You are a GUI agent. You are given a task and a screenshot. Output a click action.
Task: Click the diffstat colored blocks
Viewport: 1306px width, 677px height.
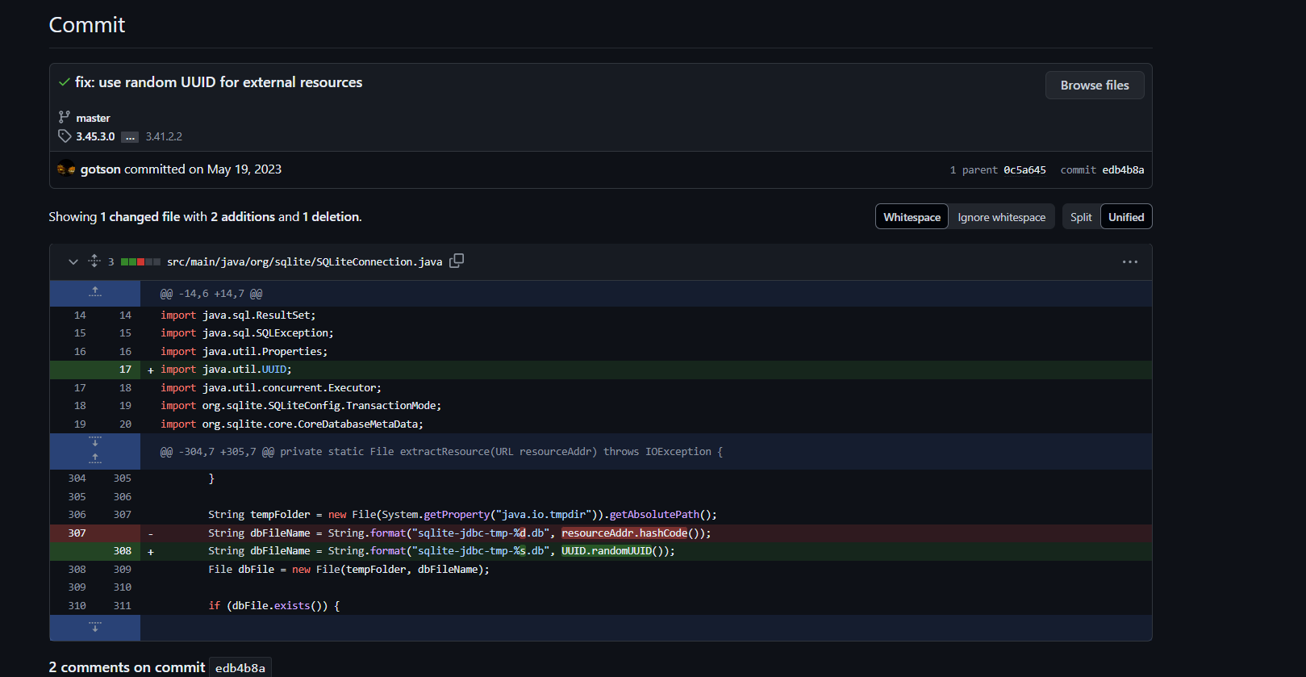[140, 262]
